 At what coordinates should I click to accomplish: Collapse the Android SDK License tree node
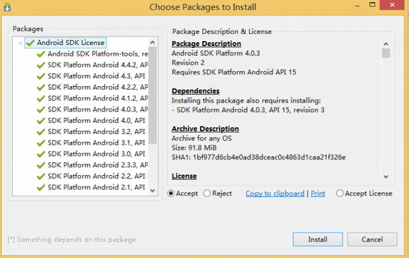point(20,43)
